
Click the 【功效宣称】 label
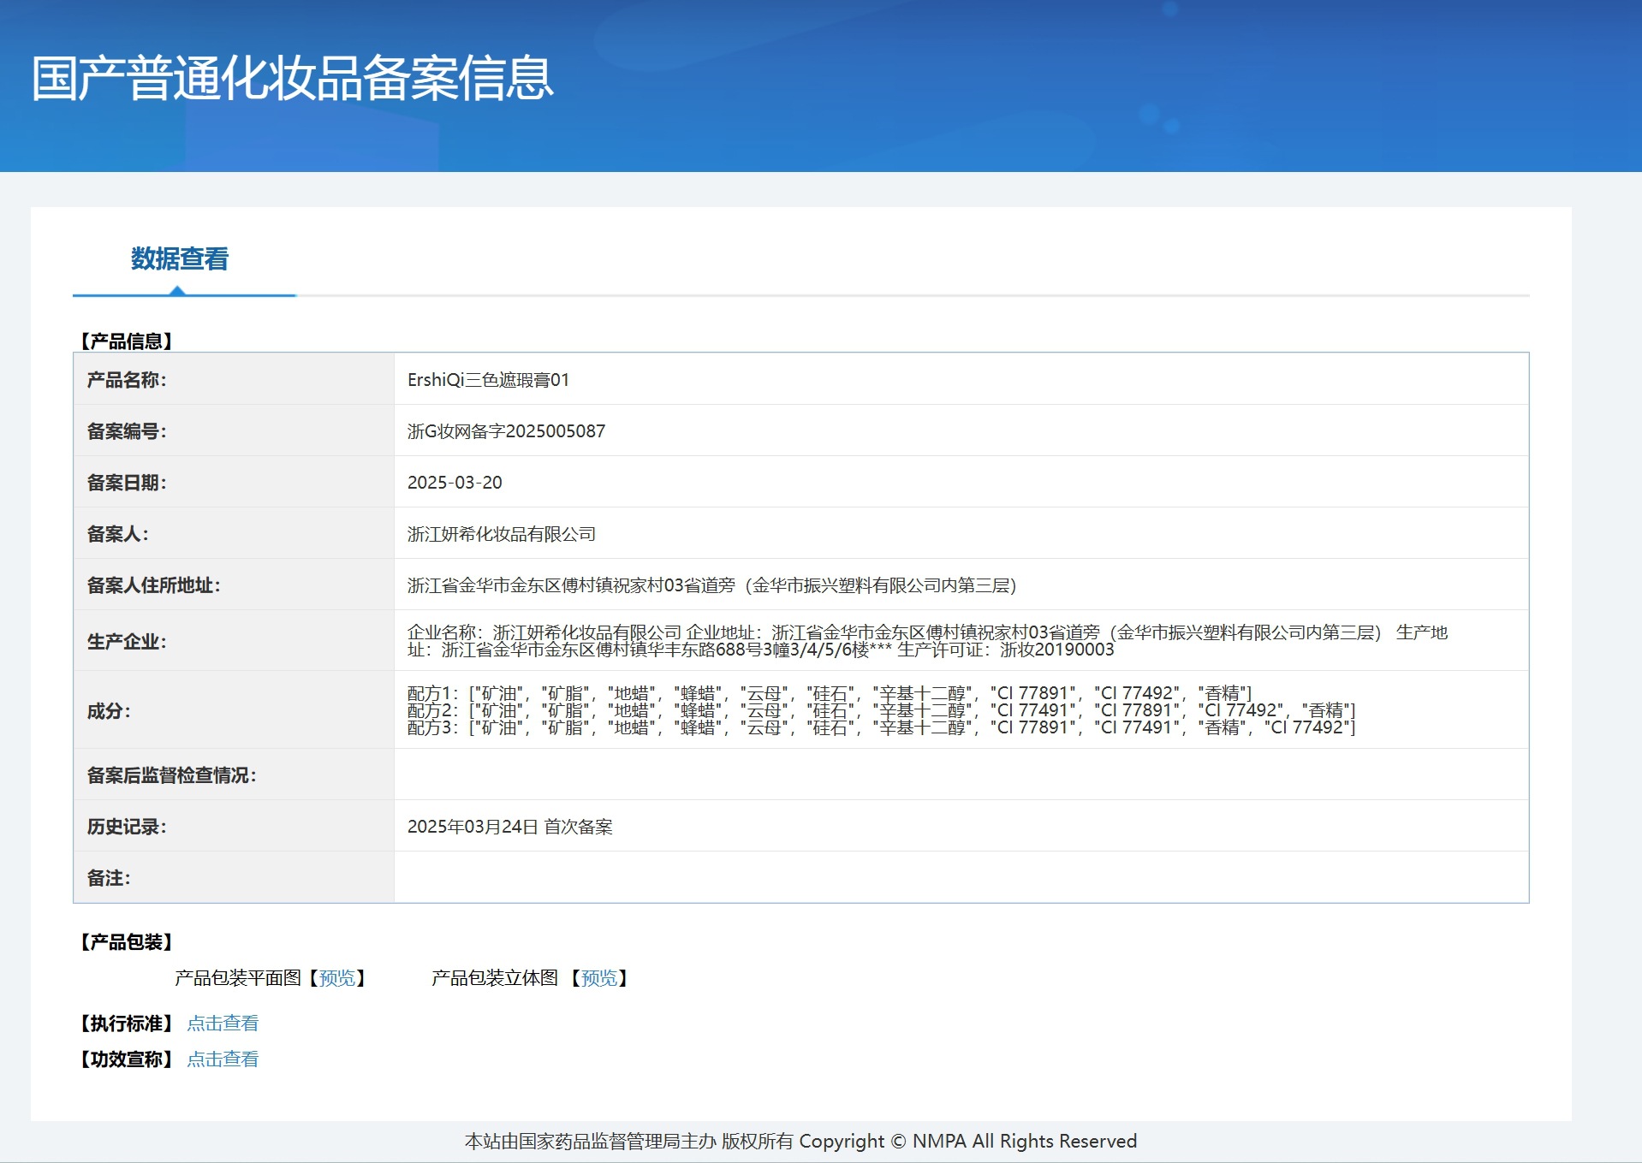pyautogui.click(x=127, y=1059)
